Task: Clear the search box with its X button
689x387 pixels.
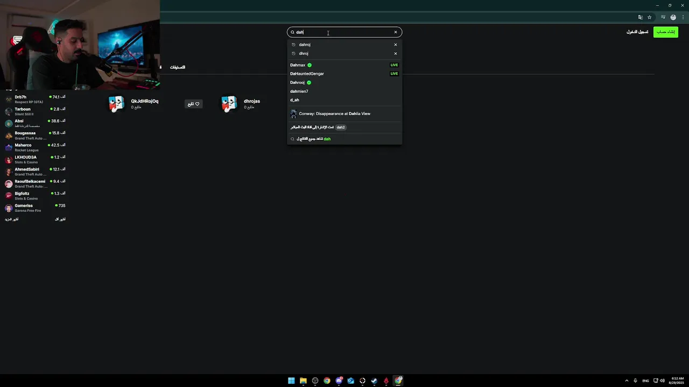Action: [x=396, y=32]
